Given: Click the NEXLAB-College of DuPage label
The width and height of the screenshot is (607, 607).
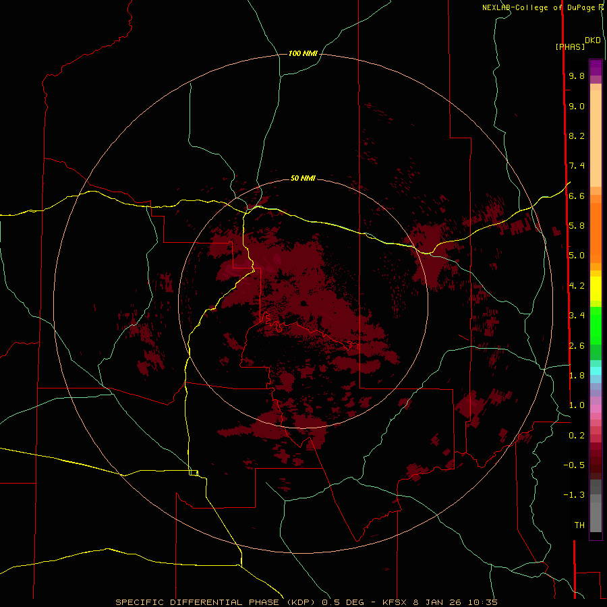Looking at the screenshot, I should [x=538, y=7].
